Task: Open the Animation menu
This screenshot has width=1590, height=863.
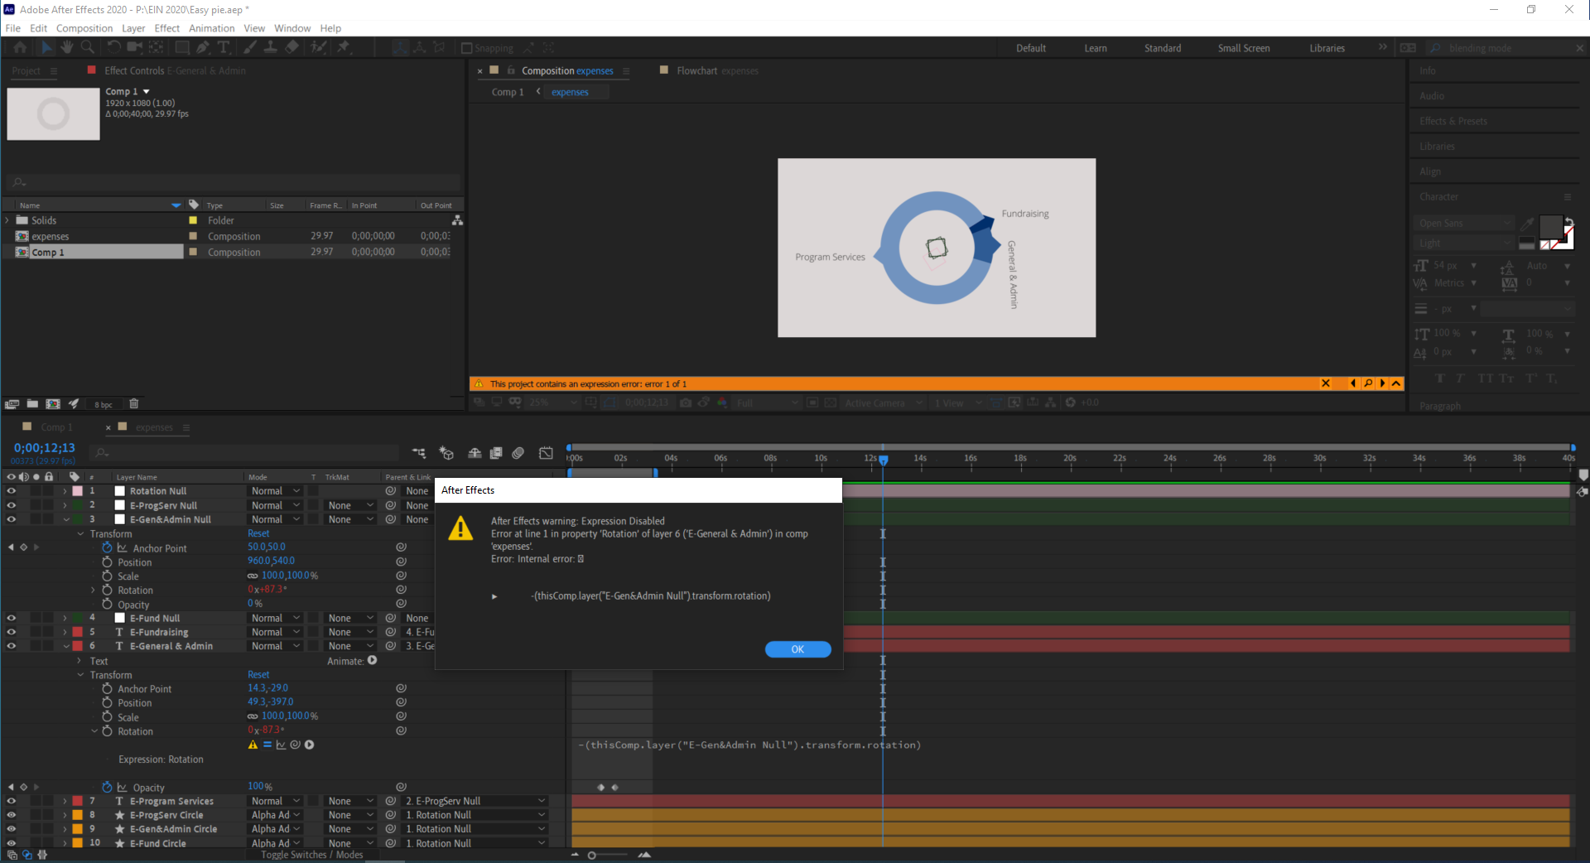Action: [211, 27]
